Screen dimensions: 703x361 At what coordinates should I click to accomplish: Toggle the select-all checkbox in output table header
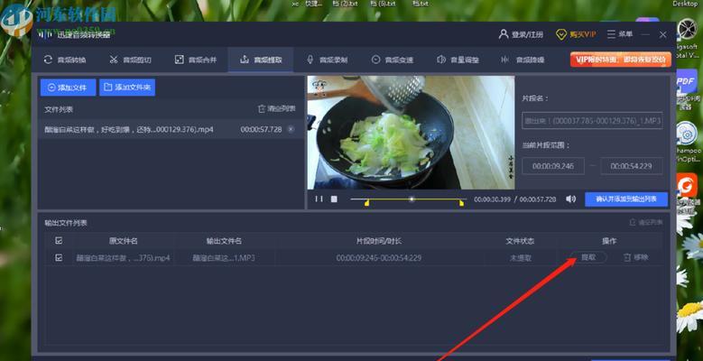[59, 241]
